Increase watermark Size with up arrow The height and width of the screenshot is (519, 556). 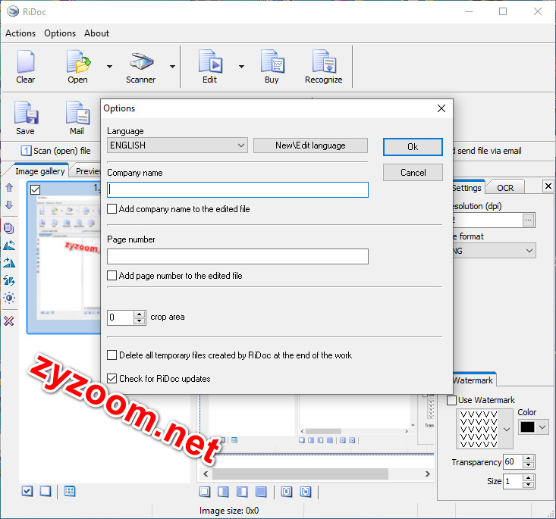529,478
